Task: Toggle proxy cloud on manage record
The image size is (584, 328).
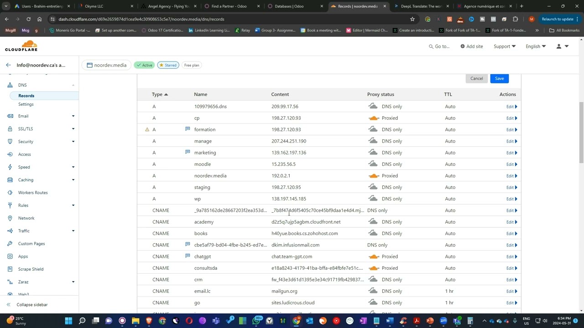Action: point(373,141)
